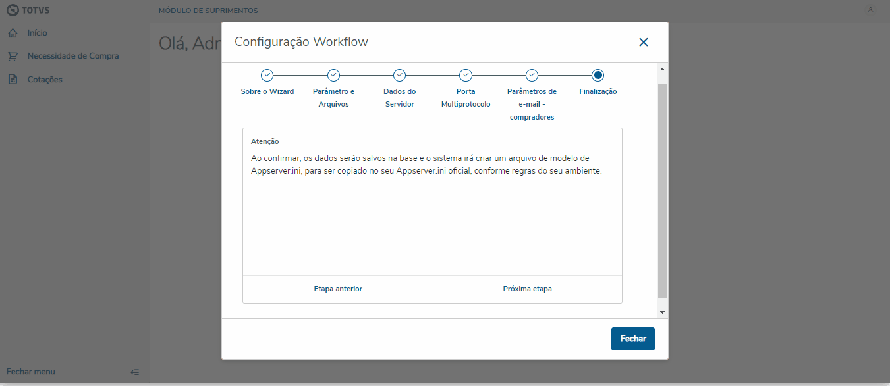Click the Próxima etapa button
Screen dimensions: 890x386
click(x=527, y=289)
